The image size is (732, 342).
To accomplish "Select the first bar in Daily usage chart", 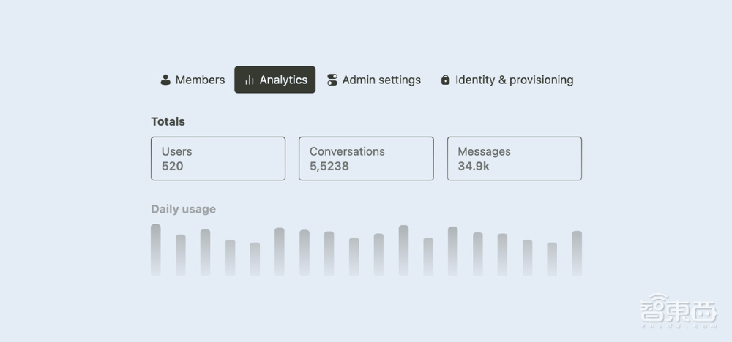I will 156,250.
